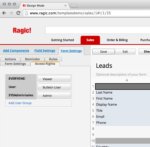The width and height of the screenshot is (150, 147).
Task: Click the Phone field cell
Action: pyautogui.click(x=123, y=123)
